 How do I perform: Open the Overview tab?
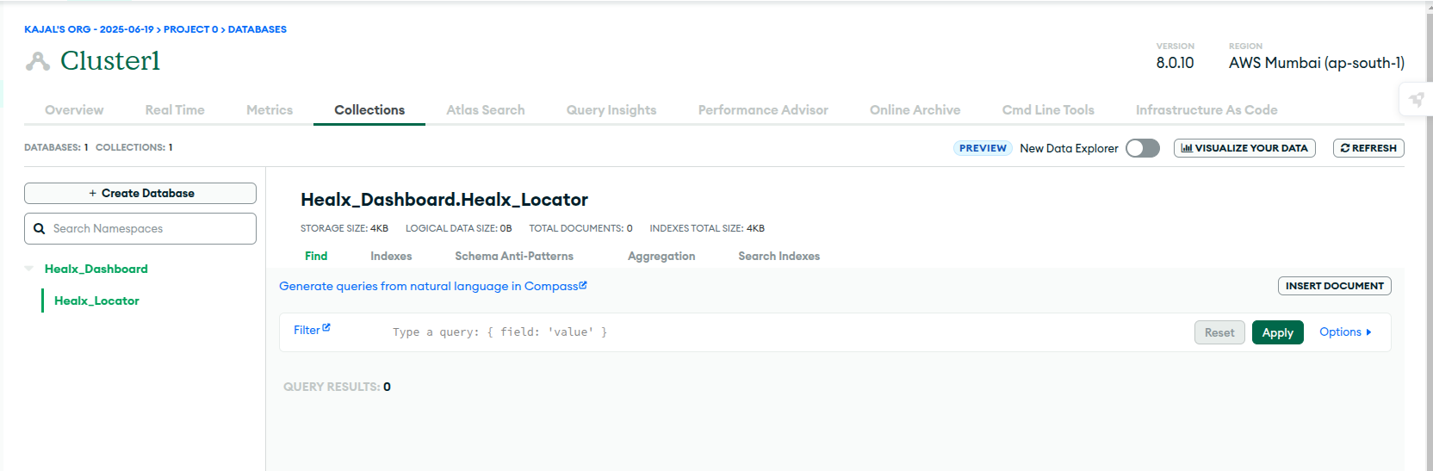[x=74, y=110]
